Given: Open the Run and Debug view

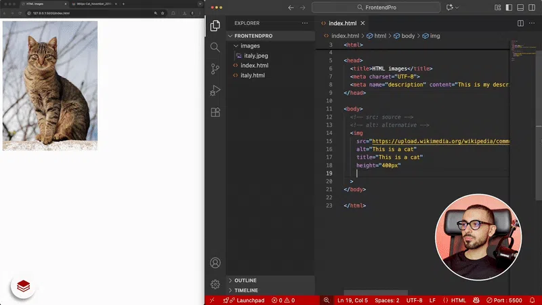Looking at the screenshot, I should tap(215, 90).
